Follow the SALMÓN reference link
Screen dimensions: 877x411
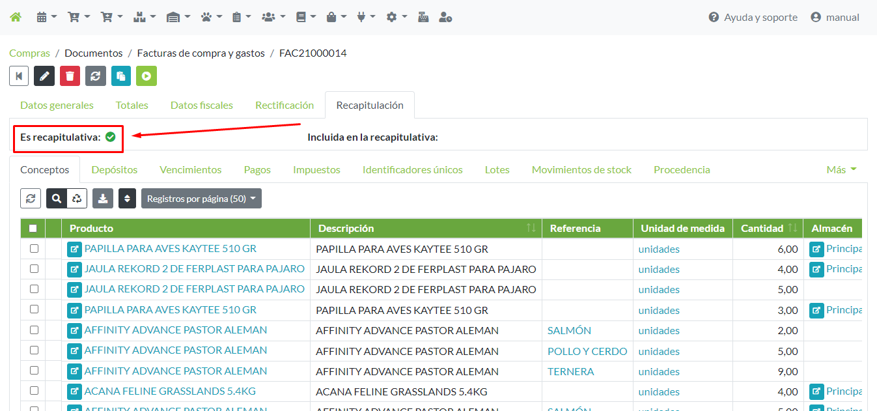pos(568,330)
